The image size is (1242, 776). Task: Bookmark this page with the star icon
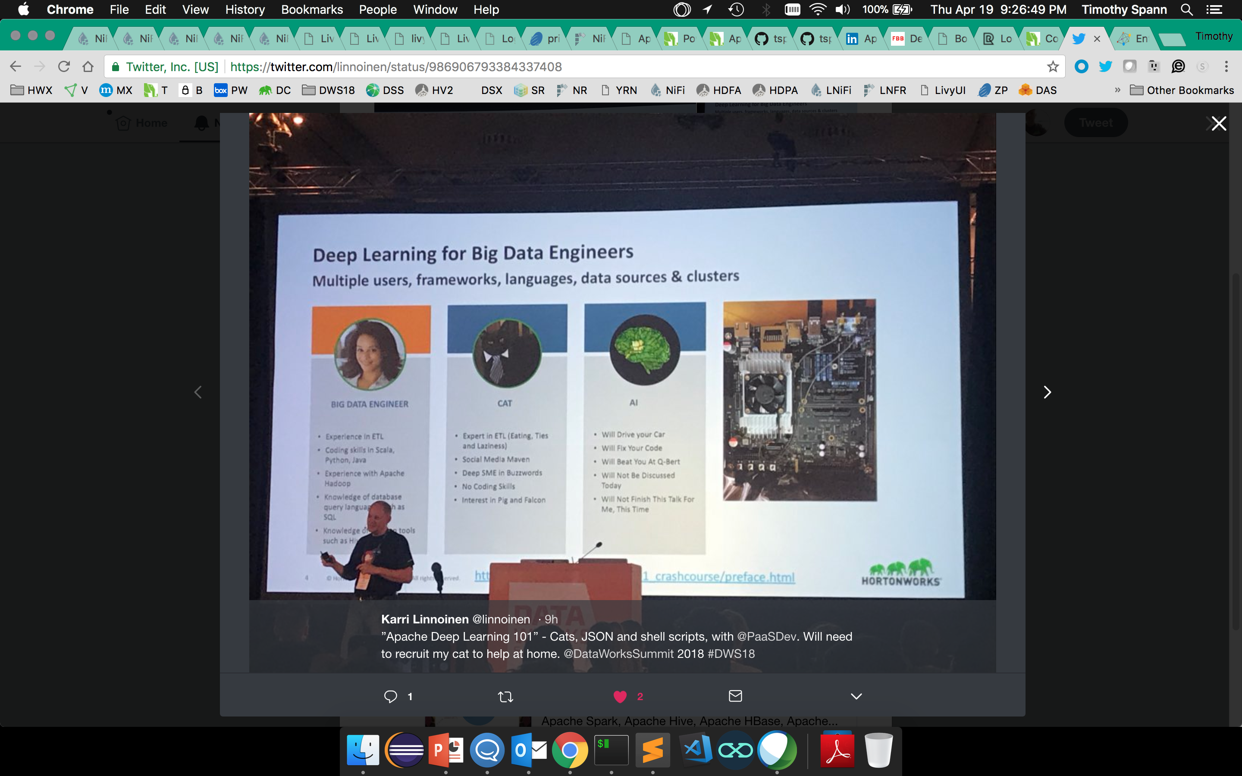[x=1053, y=67]
